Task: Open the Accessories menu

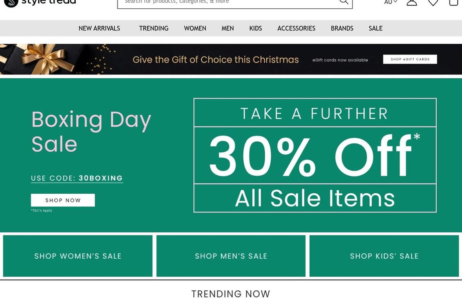Action: coord(296,28)
